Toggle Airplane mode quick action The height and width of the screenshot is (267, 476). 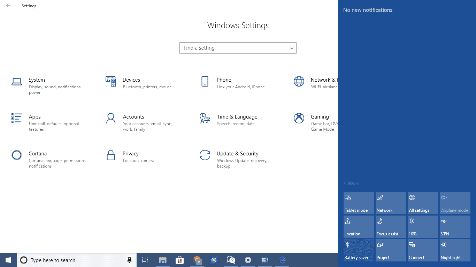pos(455,203)
